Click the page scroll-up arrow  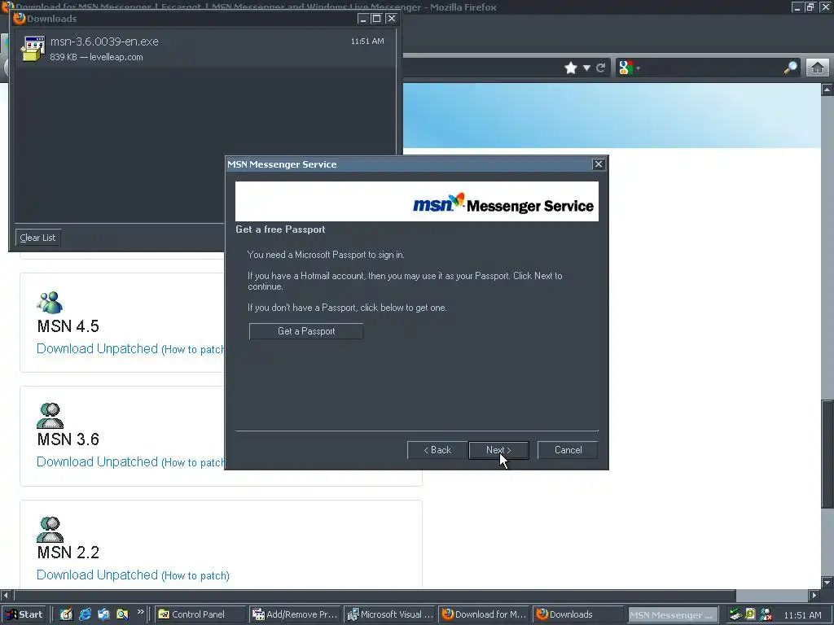coord(827,90)
